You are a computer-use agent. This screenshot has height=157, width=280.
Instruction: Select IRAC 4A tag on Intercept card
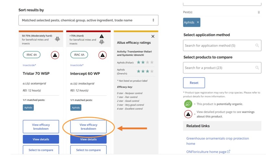tap(79, 55)
